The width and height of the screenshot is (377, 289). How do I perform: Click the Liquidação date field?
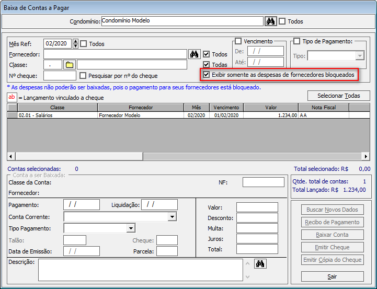click(159, 205)
